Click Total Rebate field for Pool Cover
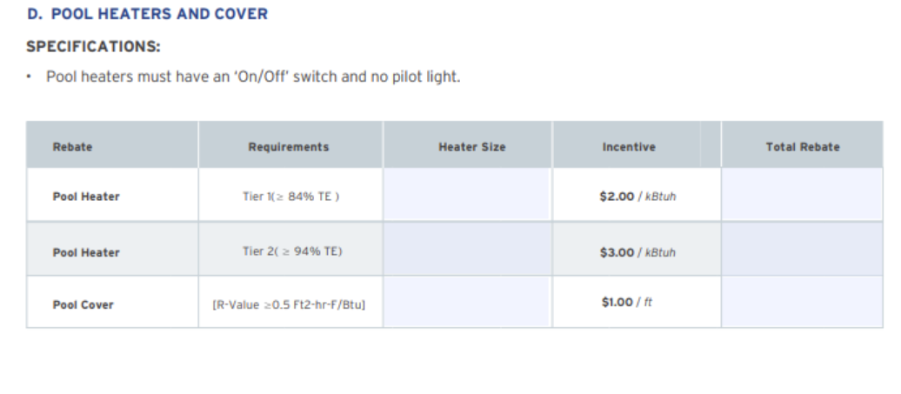 tap(802, 302)
